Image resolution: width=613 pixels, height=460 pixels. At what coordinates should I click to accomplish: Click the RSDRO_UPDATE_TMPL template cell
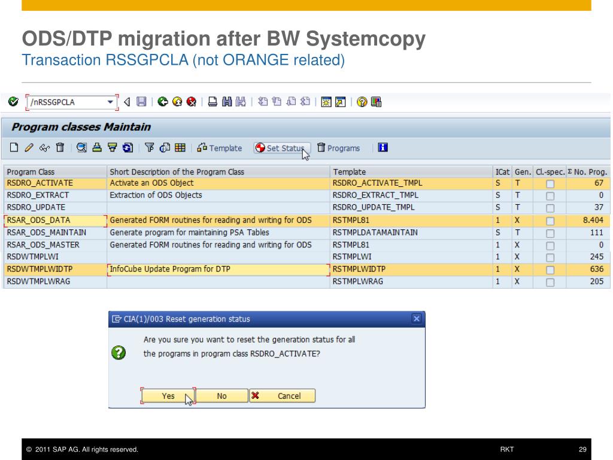point(411,207)
